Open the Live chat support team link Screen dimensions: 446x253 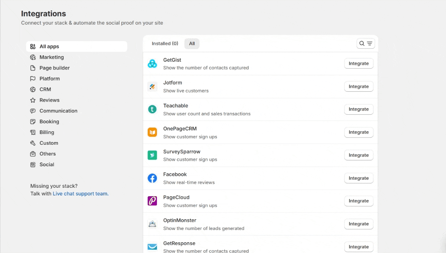click(80, 194)
